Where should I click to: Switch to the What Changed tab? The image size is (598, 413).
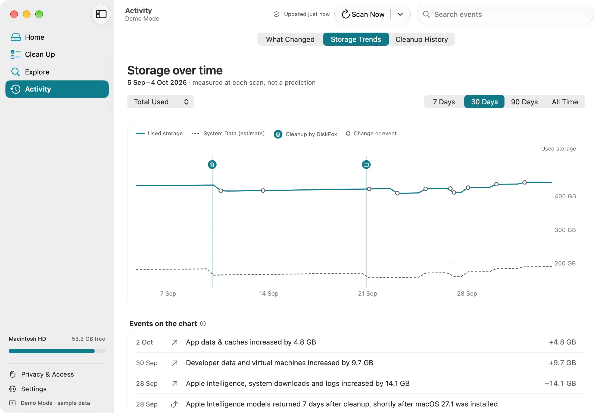tap(290, 39)
